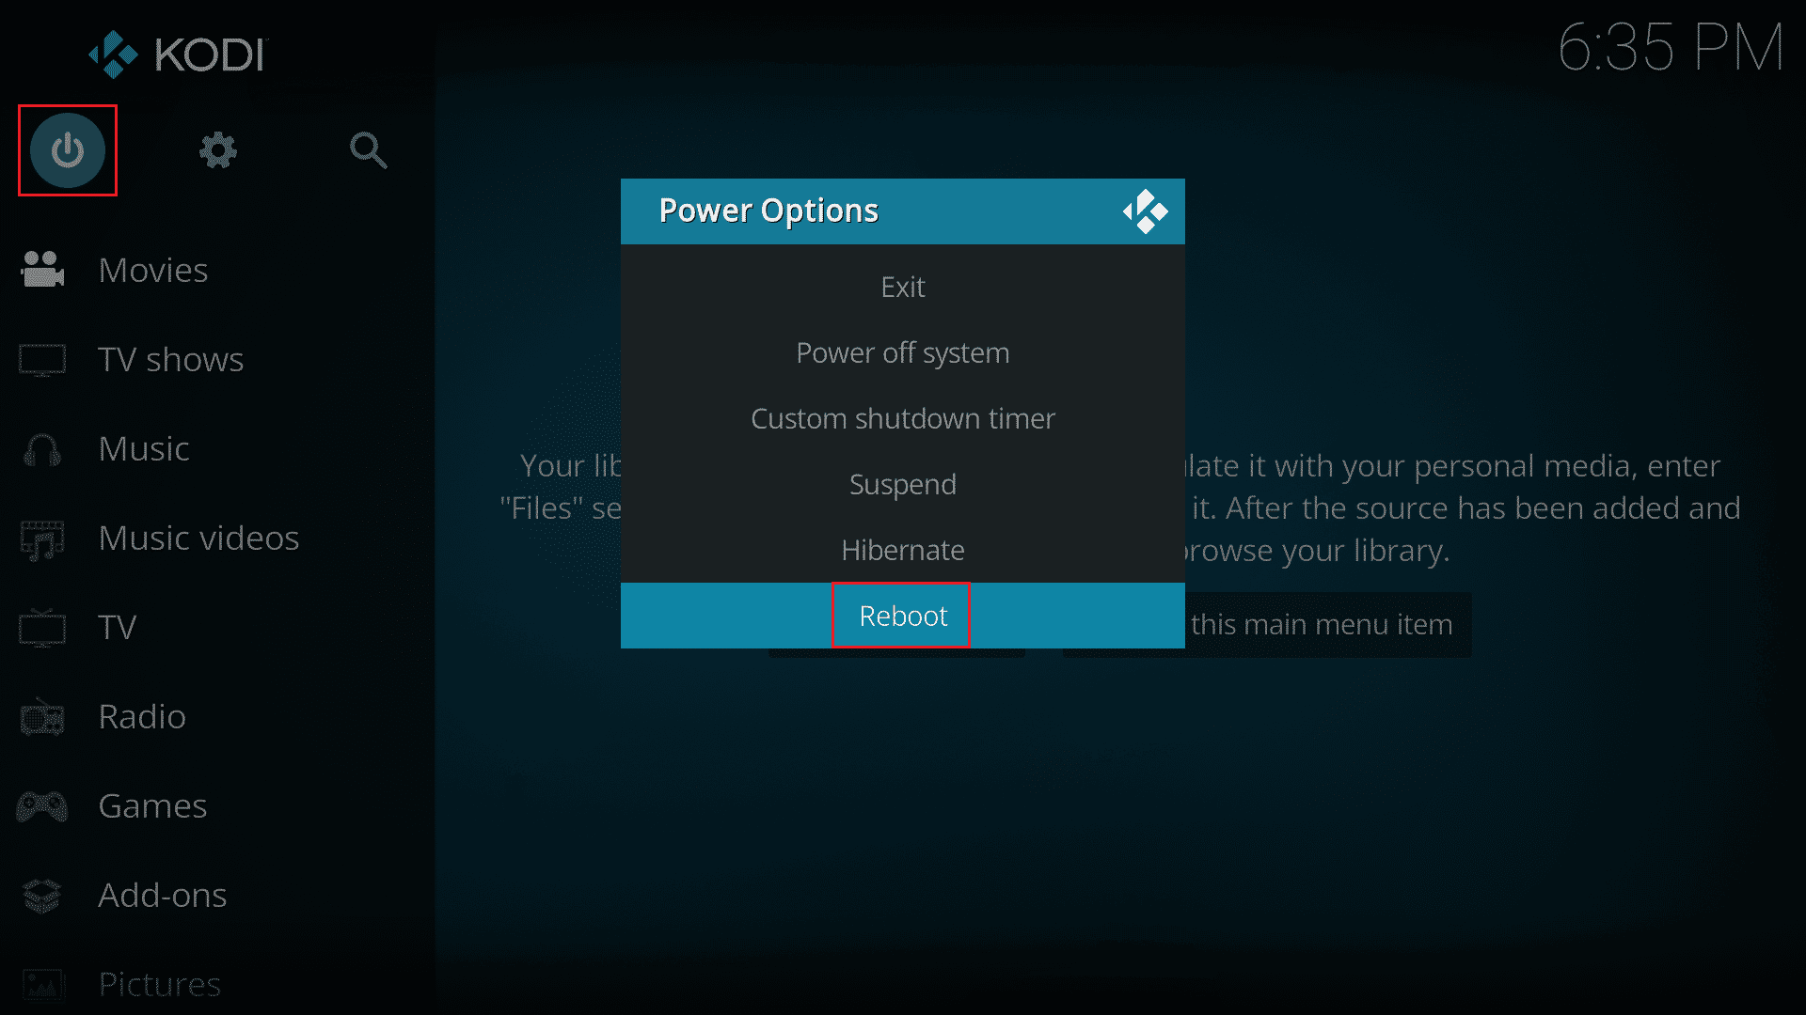Click the Reboot button
Screen dimensions: 1806x1015
point(903,615)
